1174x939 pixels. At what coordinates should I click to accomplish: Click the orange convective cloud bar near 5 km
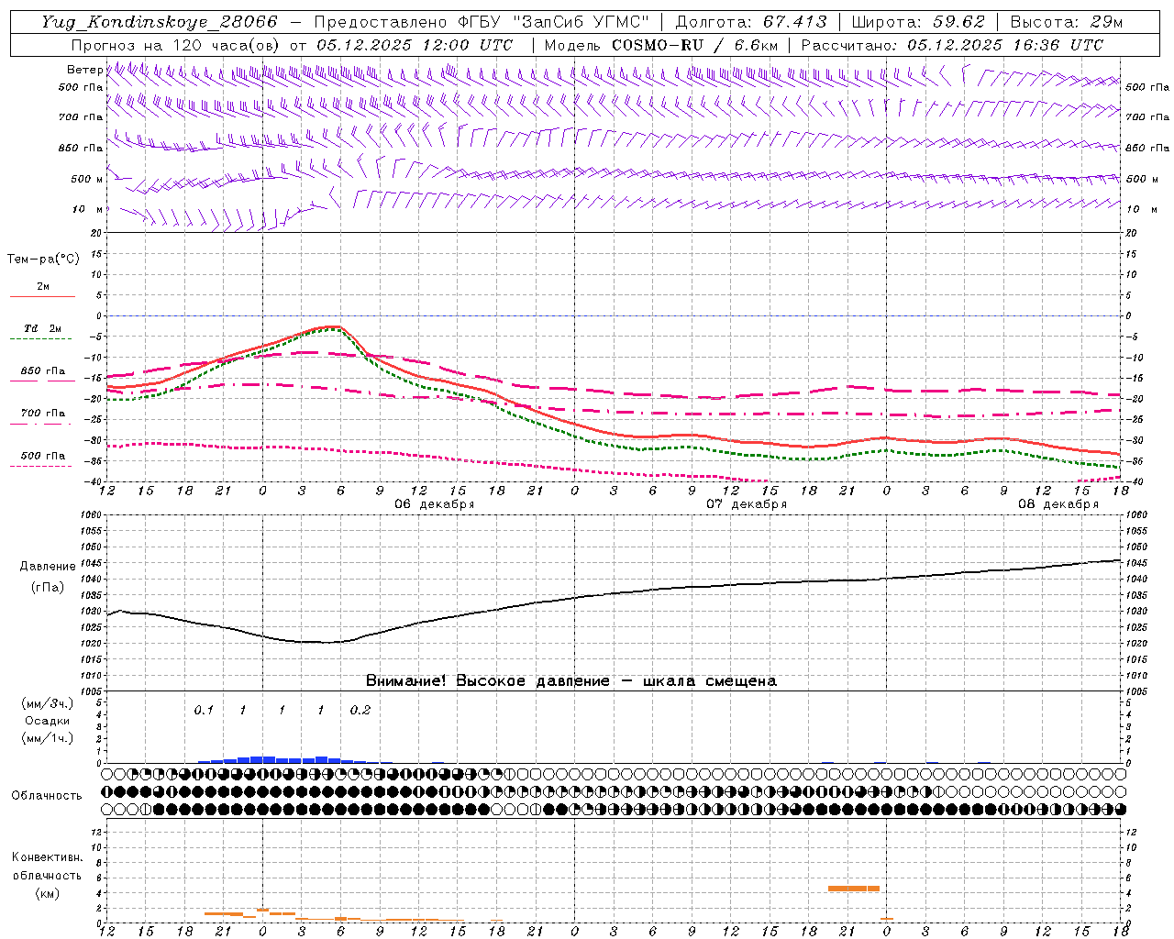[x=854, y=889]
